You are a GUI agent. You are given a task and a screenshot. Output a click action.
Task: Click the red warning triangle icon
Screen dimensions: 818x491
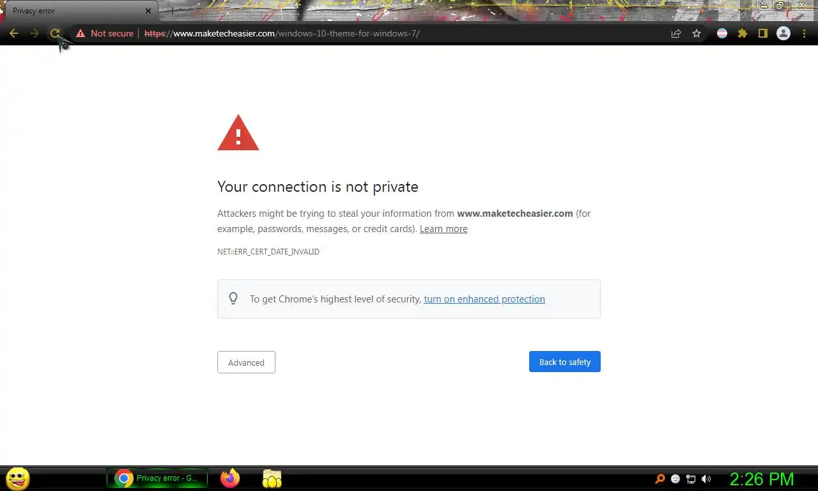238,133
